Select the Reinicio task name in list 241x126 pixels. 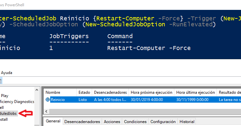click(58, 100)
